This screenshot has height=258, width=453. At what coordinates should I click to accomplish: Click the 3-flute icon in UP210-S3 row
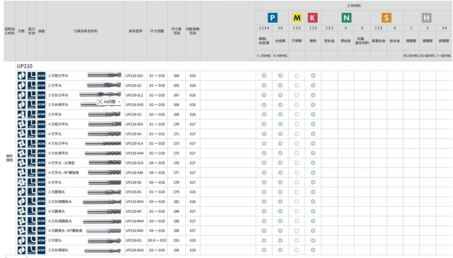coord(22,115)
